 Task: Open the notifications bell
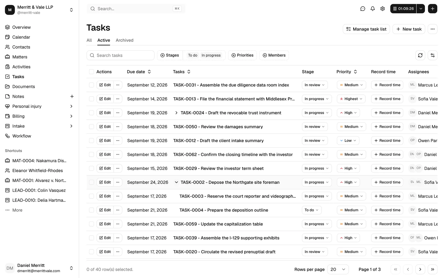tap(373, 9)
